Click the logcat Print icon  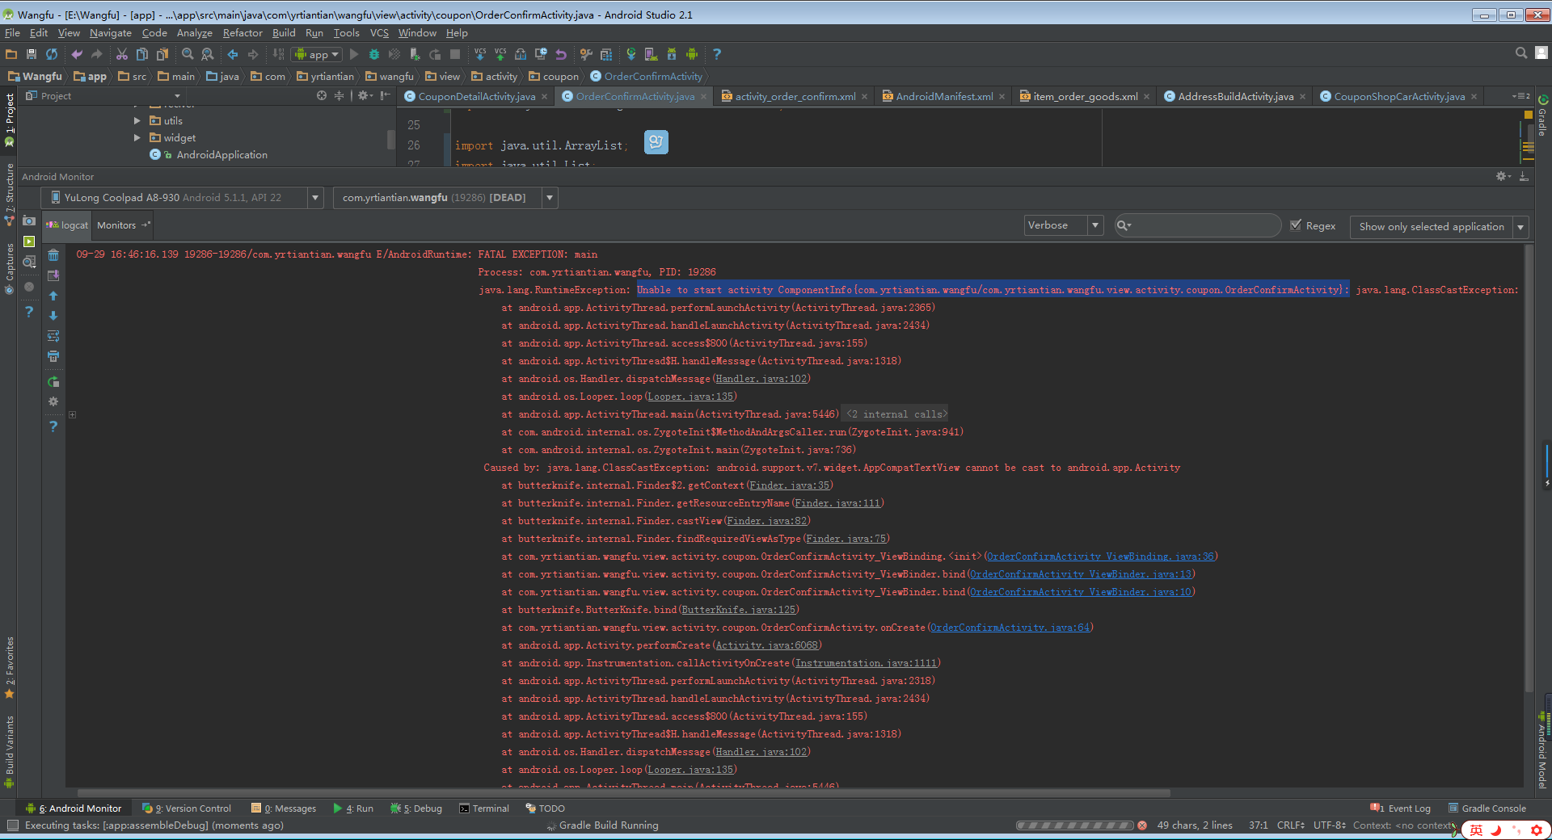53,356
